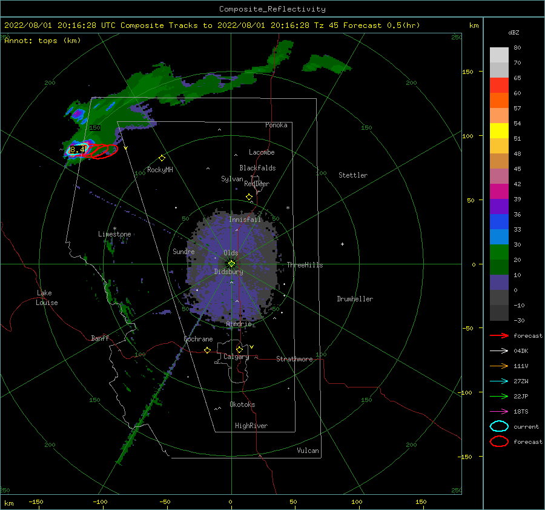The height and width of the screenshot is (510, 545).
Task: Click the green 22JP arrow legend icon
Action: [x=499, y=396]
